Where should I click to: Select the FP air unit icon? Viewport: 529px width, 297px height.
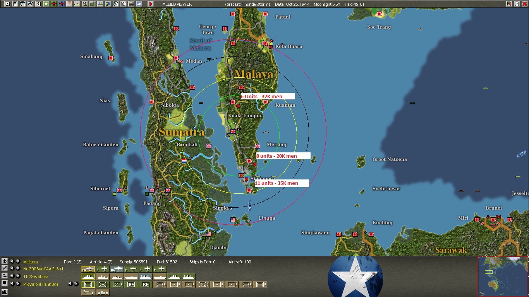pos(88,269)
